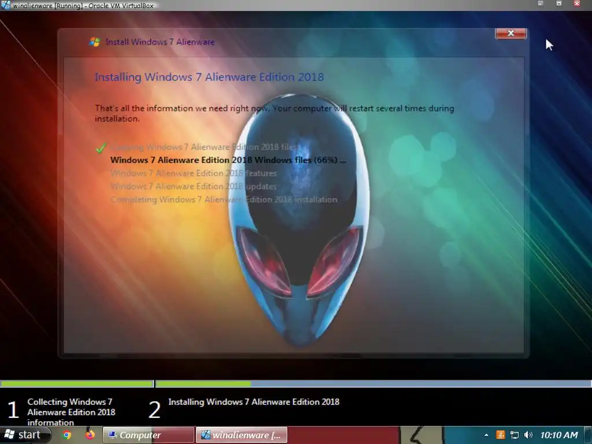This screenshot has width=592, height=444.
Task: Minimize the VirtualBox window
Action: point(541,3)
